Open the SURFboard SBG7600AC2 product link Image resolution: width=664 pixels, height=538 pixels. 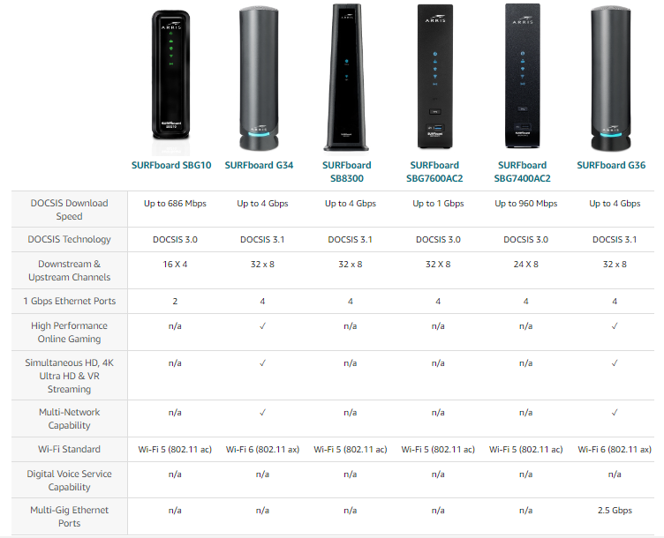pyautogui.click(x=438, y=171)
